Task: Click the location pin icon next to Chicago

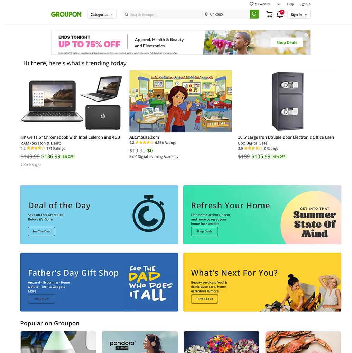Action: [206, 15]
